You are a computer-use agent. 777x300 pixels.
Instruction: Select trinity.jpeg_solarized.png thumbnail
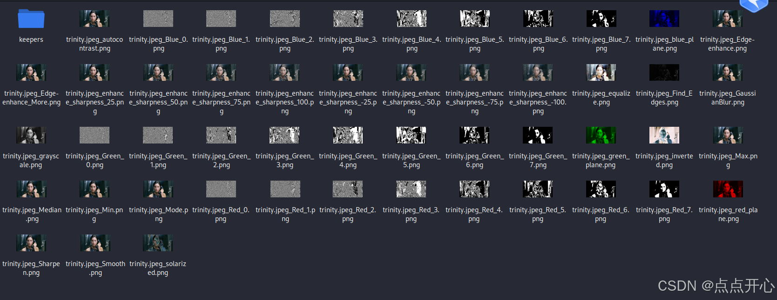pos(158,243)
